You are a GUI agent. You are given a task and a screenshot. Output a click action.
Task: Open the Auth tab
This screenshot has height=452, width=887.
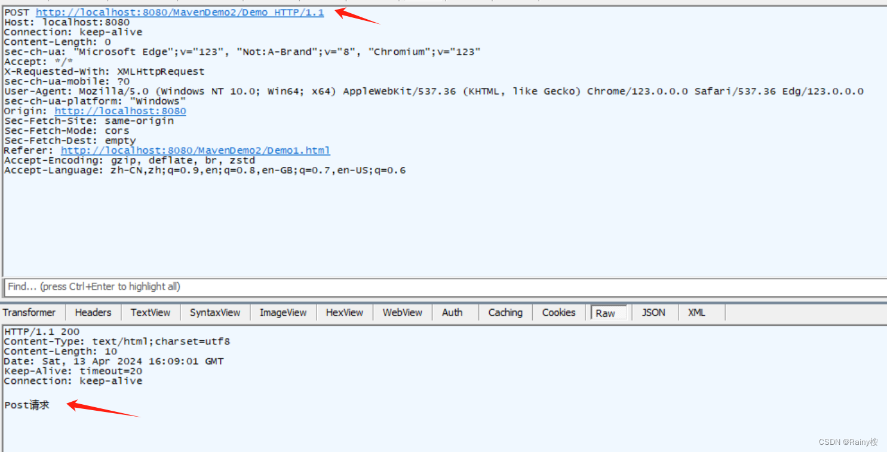[x=452, y=312]
